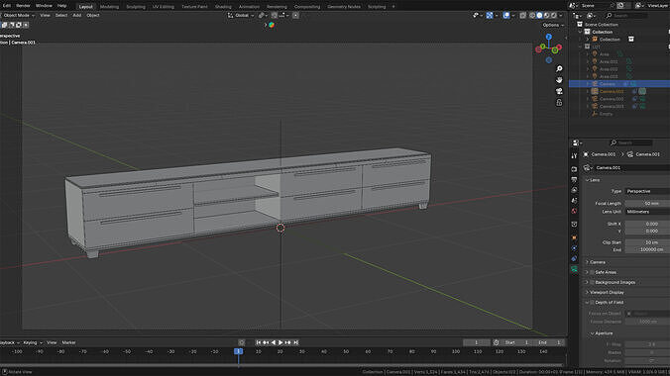Switch to the Geometry Nodes workspace tab
Viewport: 670px width, 376px height.
(344, 6)
